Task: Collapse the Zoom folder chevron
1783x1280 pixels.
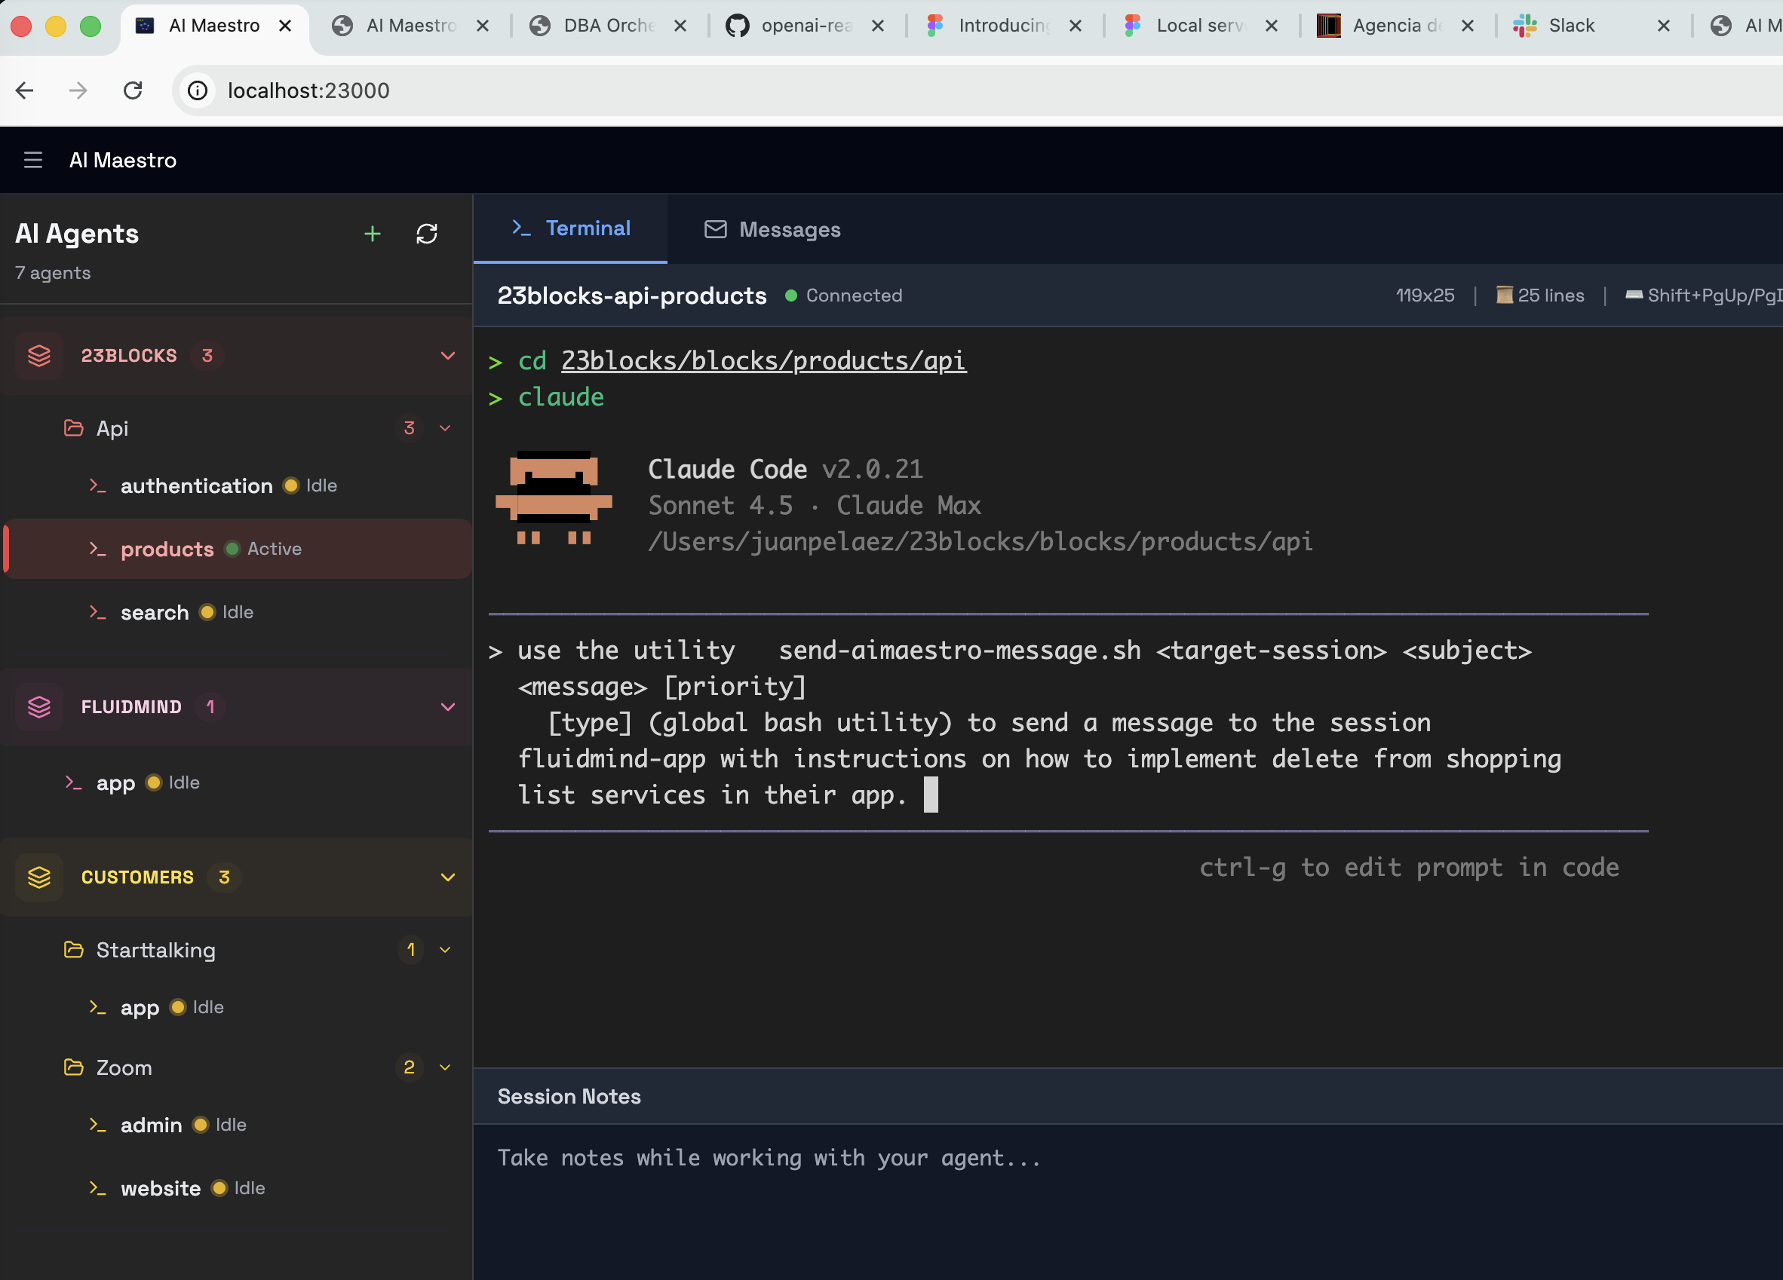Action: [x=445, y=1067]
